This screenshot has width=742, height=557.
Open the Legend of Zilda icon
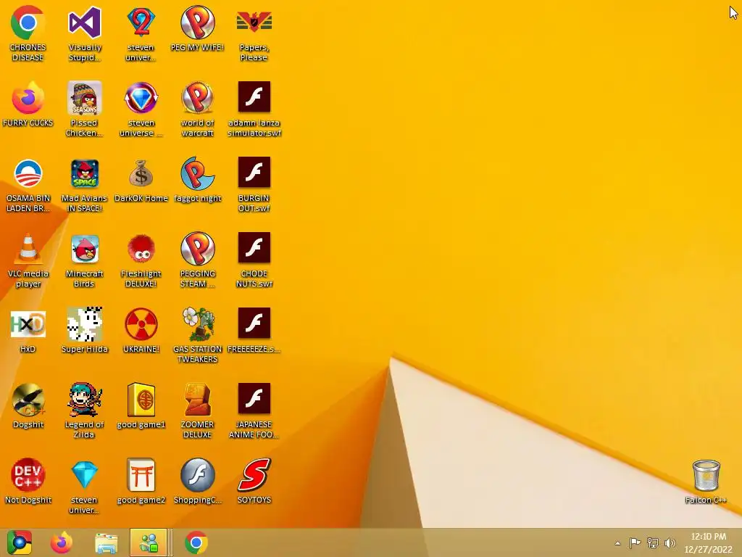(x=84, y=410)
